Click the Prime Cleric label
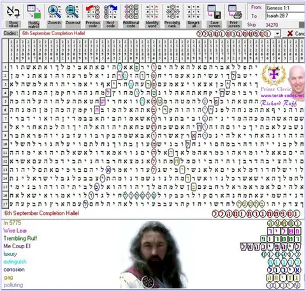Viewport: 306px width, 291px height. (x=276, y=89)
